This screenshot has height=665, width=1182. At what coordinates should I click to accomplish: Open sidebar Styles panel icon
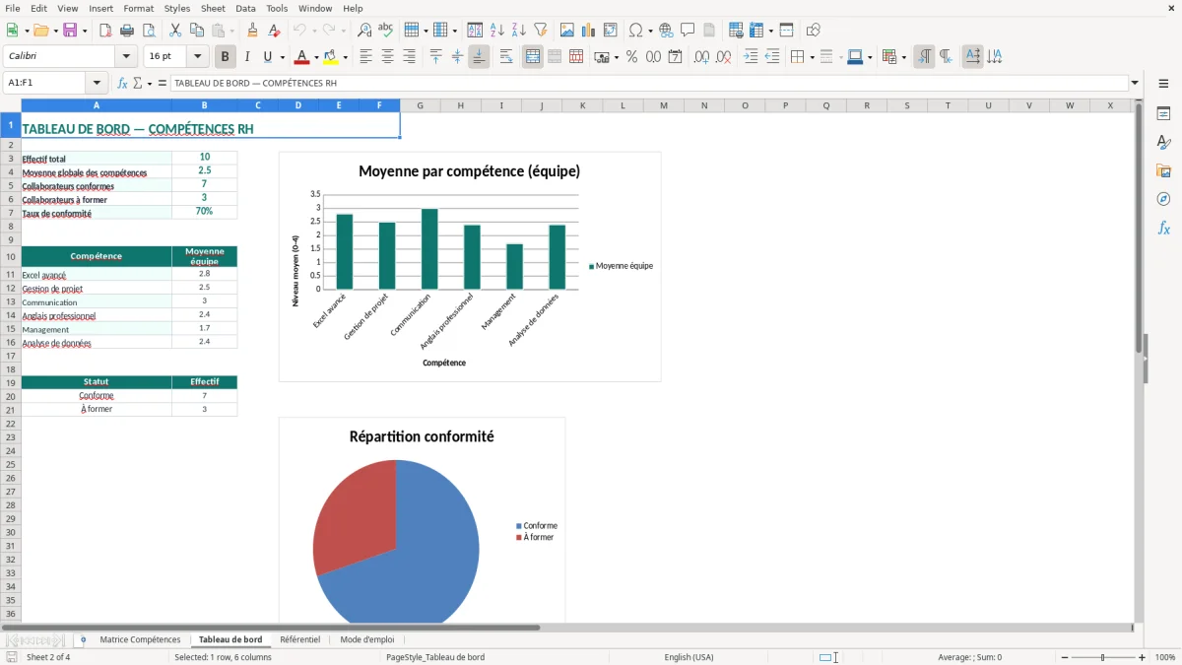(1163, 143)
